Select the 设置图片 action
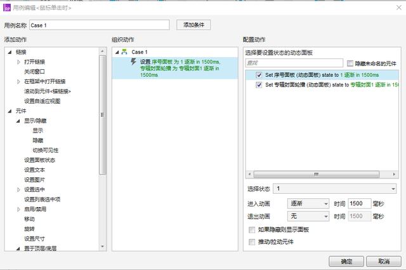This screenshot has height=270, width=406. click(34, 180)
